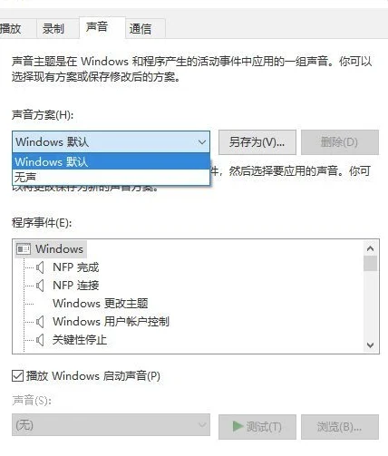Image resolution: width=388 pixels, height=456 pixels.
Task: Select Windows 更改主题 event in the list
Action: click(x=101, y=304)
